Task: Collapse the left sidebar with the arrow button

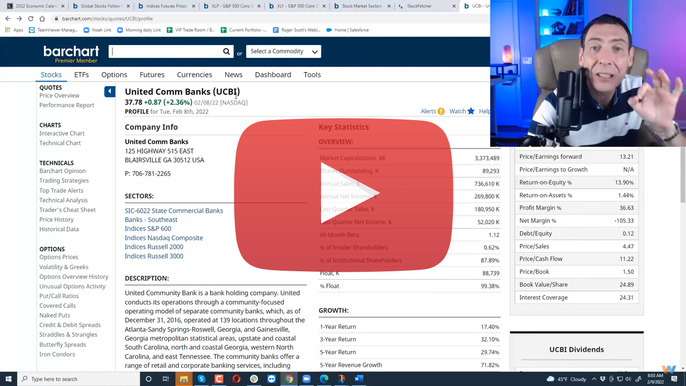Action: tap(109, 92)
